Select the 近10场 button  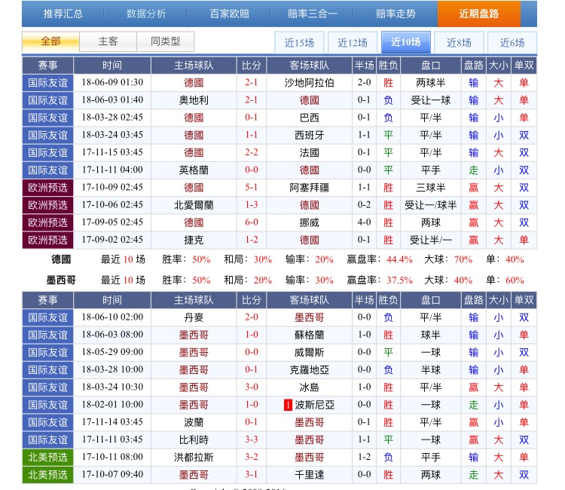click(406, 42)
